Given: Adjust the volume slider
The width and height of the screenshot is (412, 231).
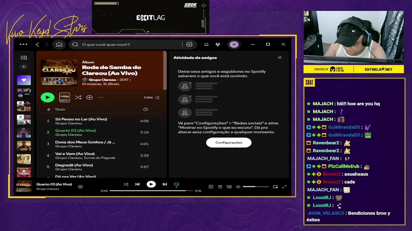Looking at the screenshot, I should (256, 187).
